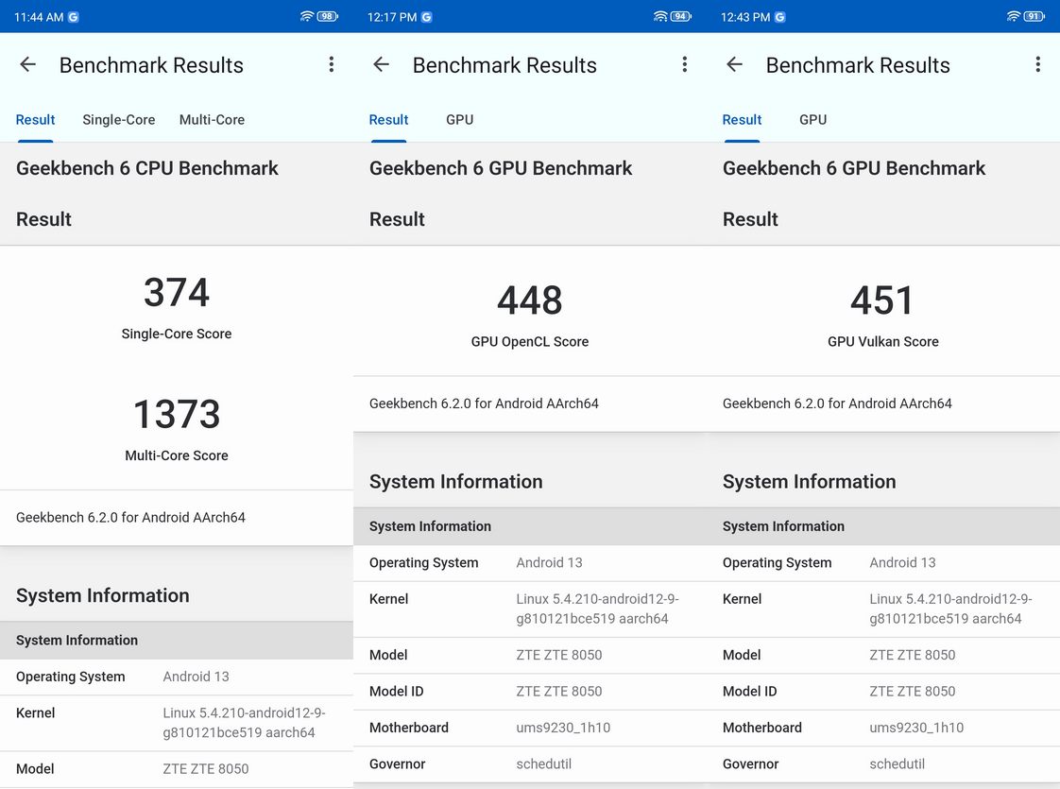
Task: Tap the 448 GPU OpenCL score
Action: [530, 300]
